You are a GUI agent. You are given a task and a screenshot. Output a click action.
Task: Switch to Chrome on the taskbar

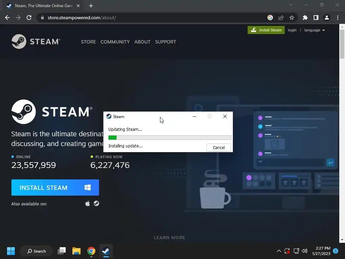click(91, 251)
